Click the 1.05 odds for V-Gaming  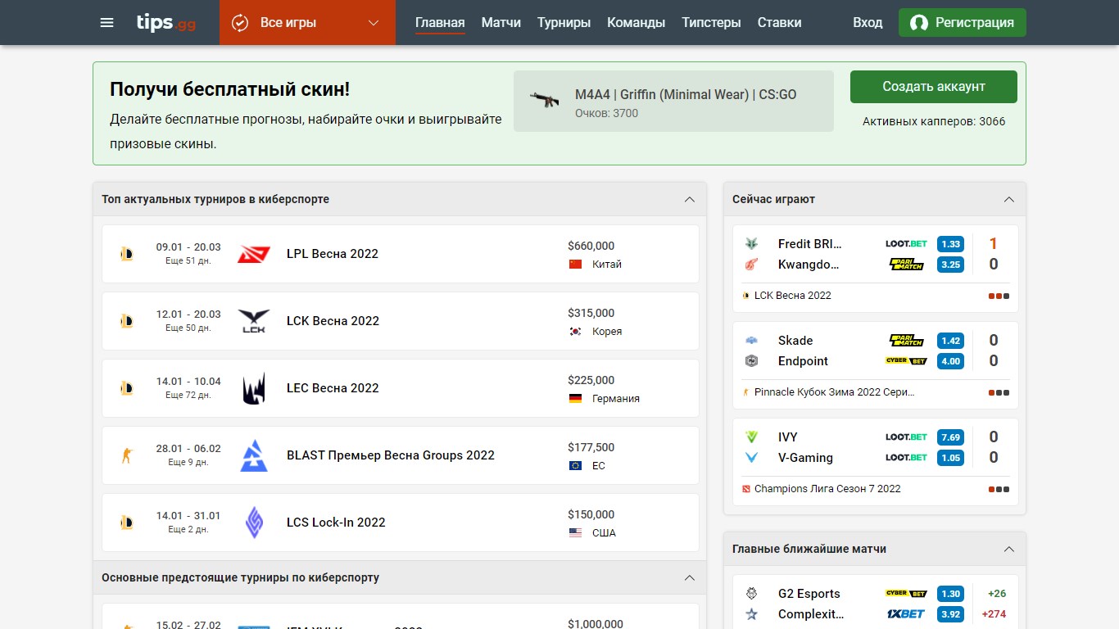(x=950, y=458)
